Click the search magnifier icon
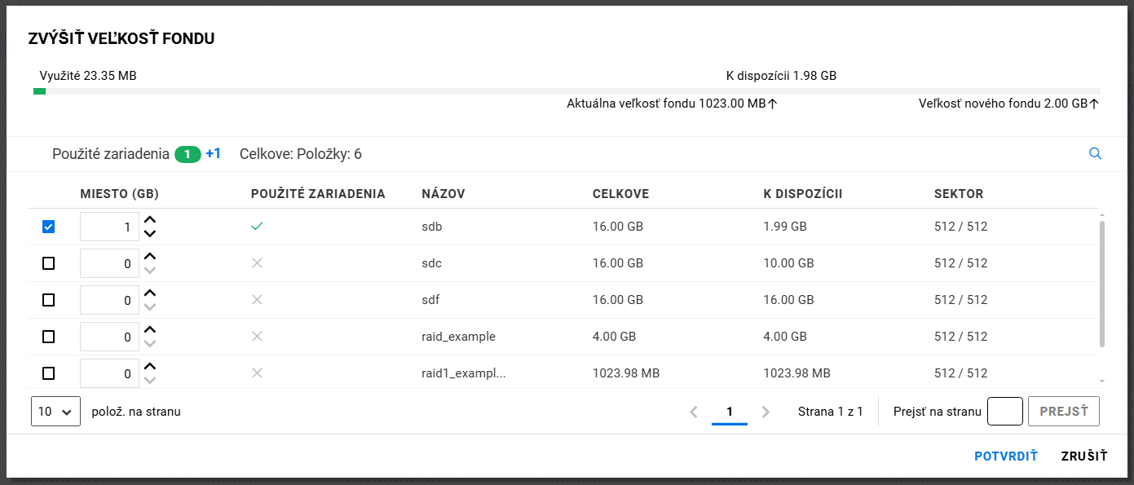 1095,154
